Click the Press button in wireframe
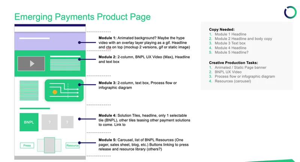 pos(27,145)
